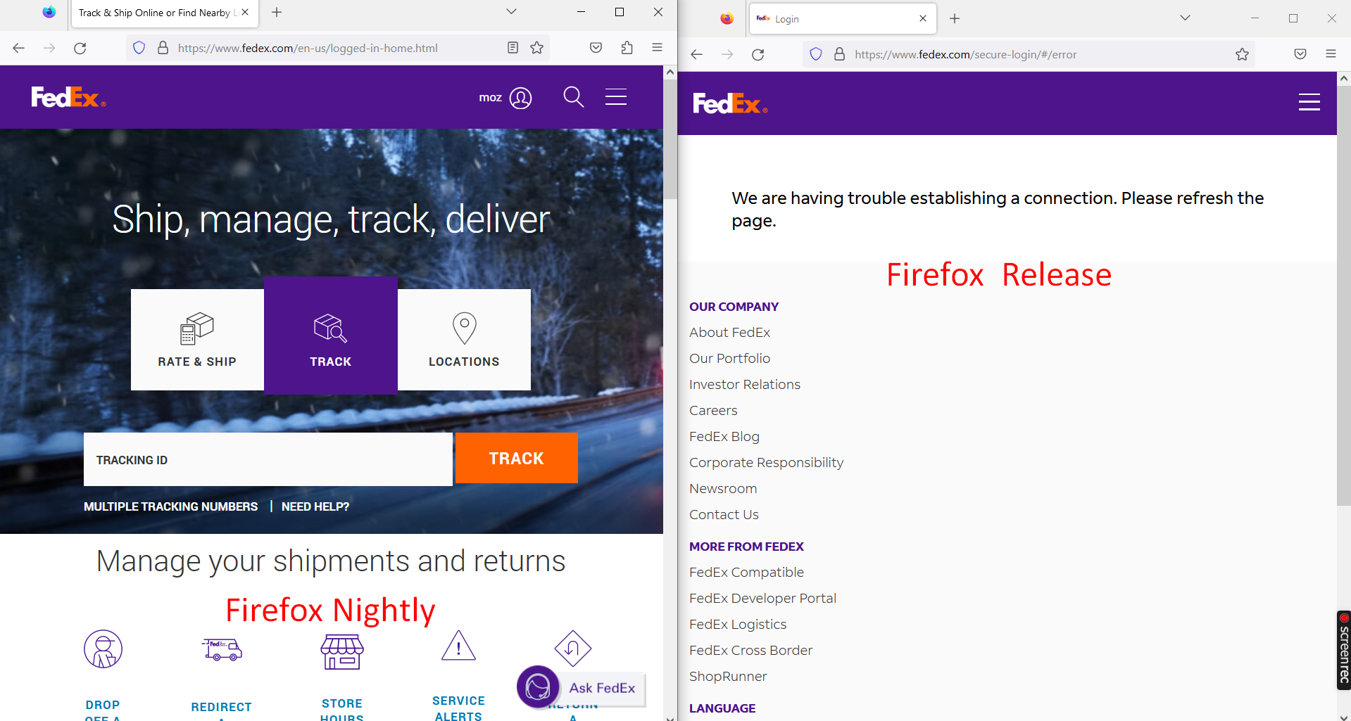Click the moz account profile icon
Image resolution: width=1351 pixels, height=721 pixels.
click(520, 98)
